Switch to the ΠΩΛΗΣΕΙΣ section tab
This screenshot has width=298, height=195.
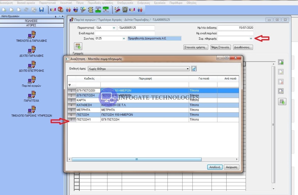tap(32, 21)
